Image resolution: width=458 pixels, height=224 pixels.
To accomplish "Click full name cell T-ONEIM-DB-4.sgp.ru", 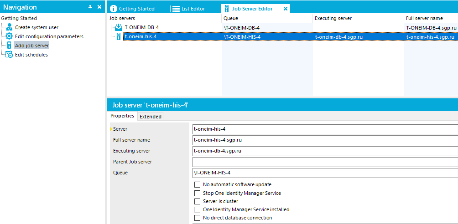I will click(431, 28).
